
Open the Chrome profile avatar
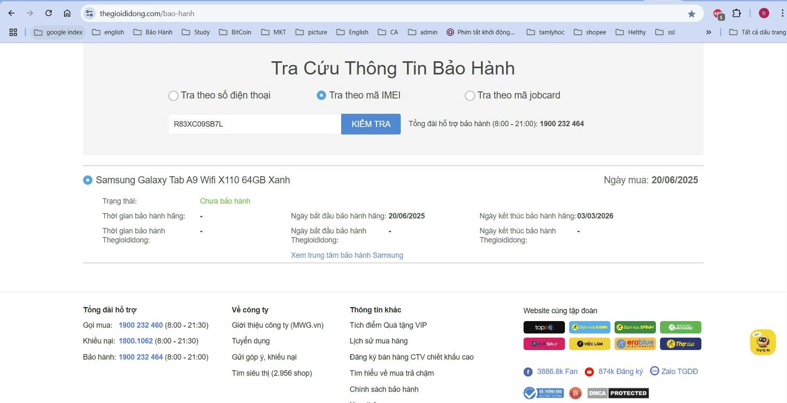(x=764, y=13)
